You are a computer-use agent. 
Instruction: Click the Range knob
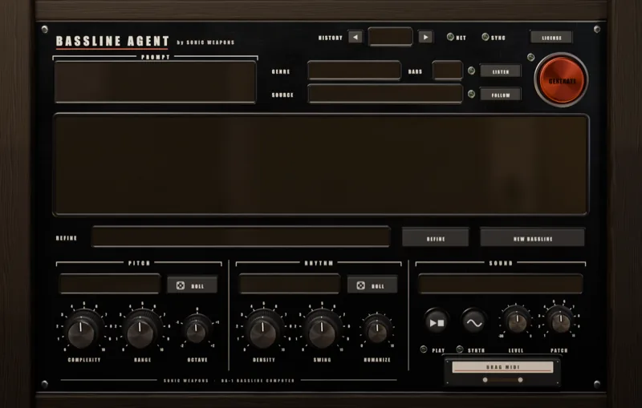click(x=141, y=331)
